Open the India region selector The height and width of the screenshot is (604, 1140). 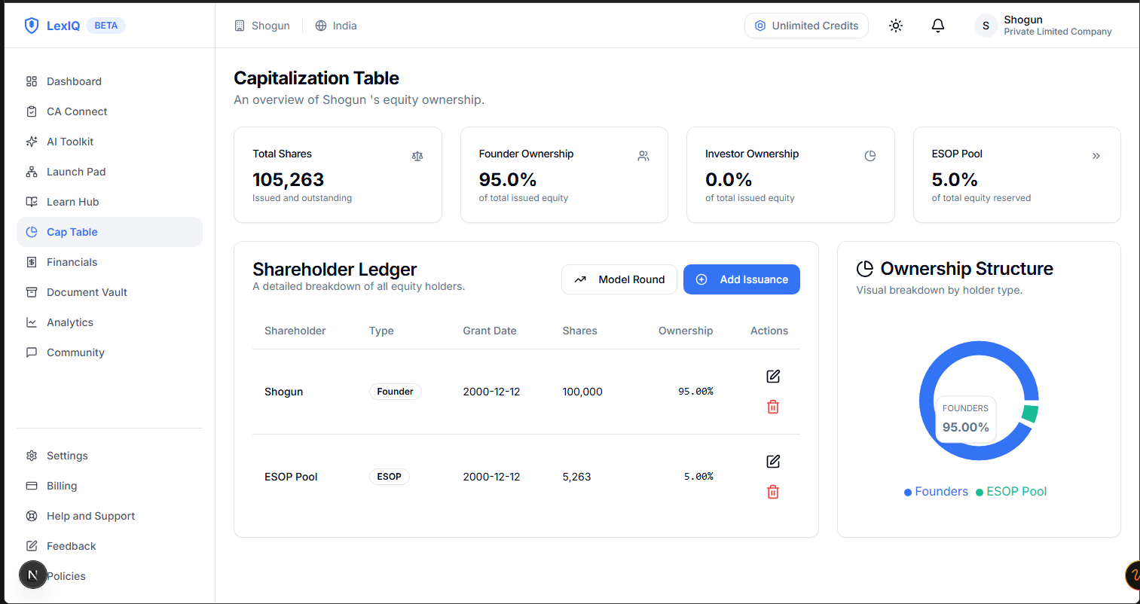tap(336, 26)
